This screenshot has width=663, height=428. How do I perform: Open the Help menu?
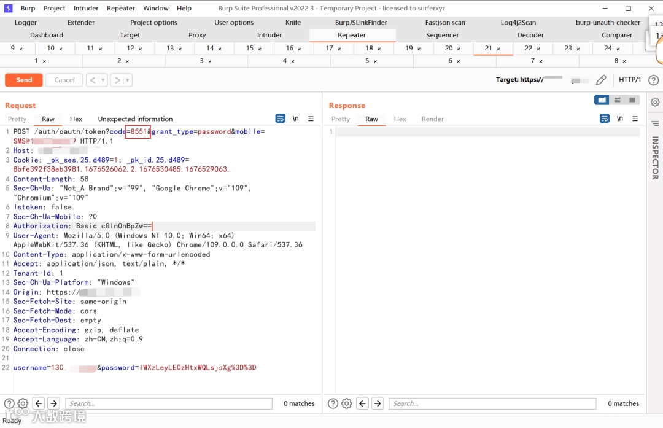tap(184, 8)
